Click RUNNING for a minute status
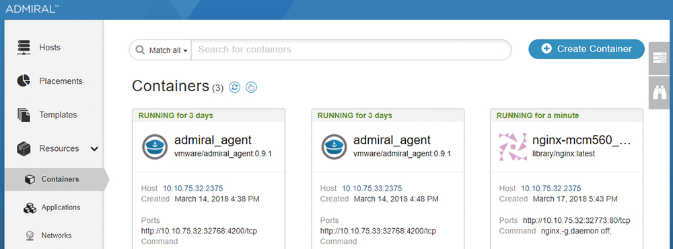 tap(537, 115)
